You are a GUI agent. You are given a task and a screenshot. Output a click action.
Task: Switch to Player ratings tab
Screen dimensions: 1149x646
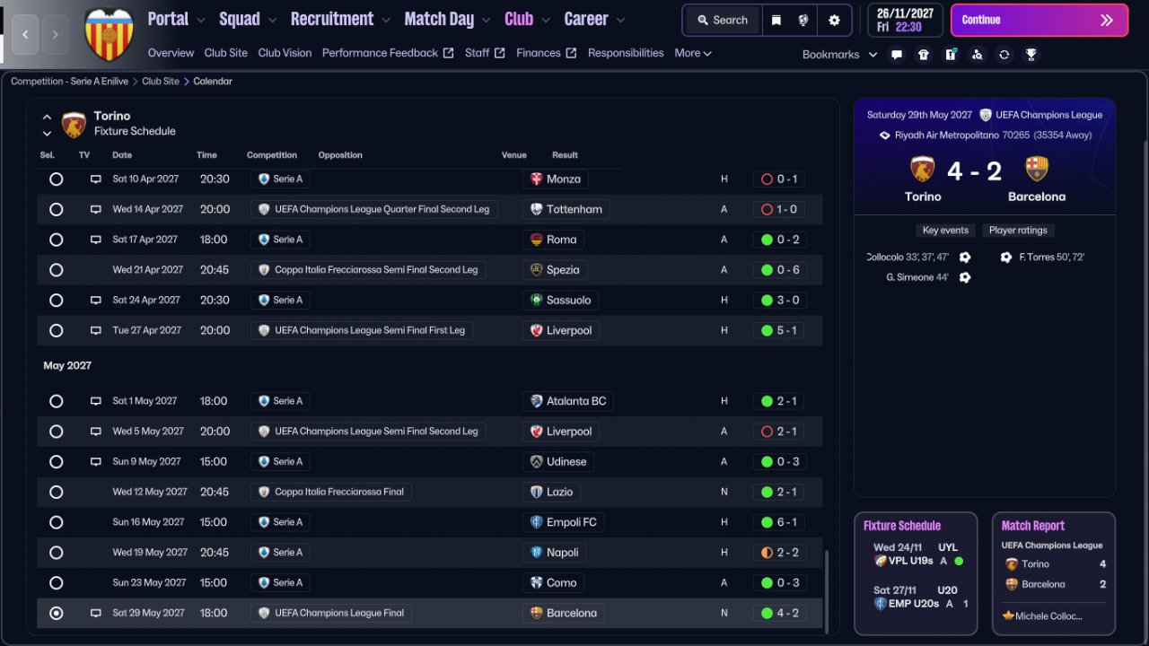click(1018, 231)
